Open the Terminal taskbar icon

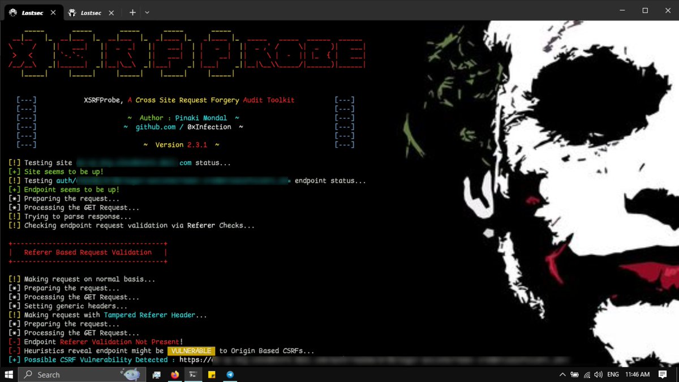tap(193, 375)
